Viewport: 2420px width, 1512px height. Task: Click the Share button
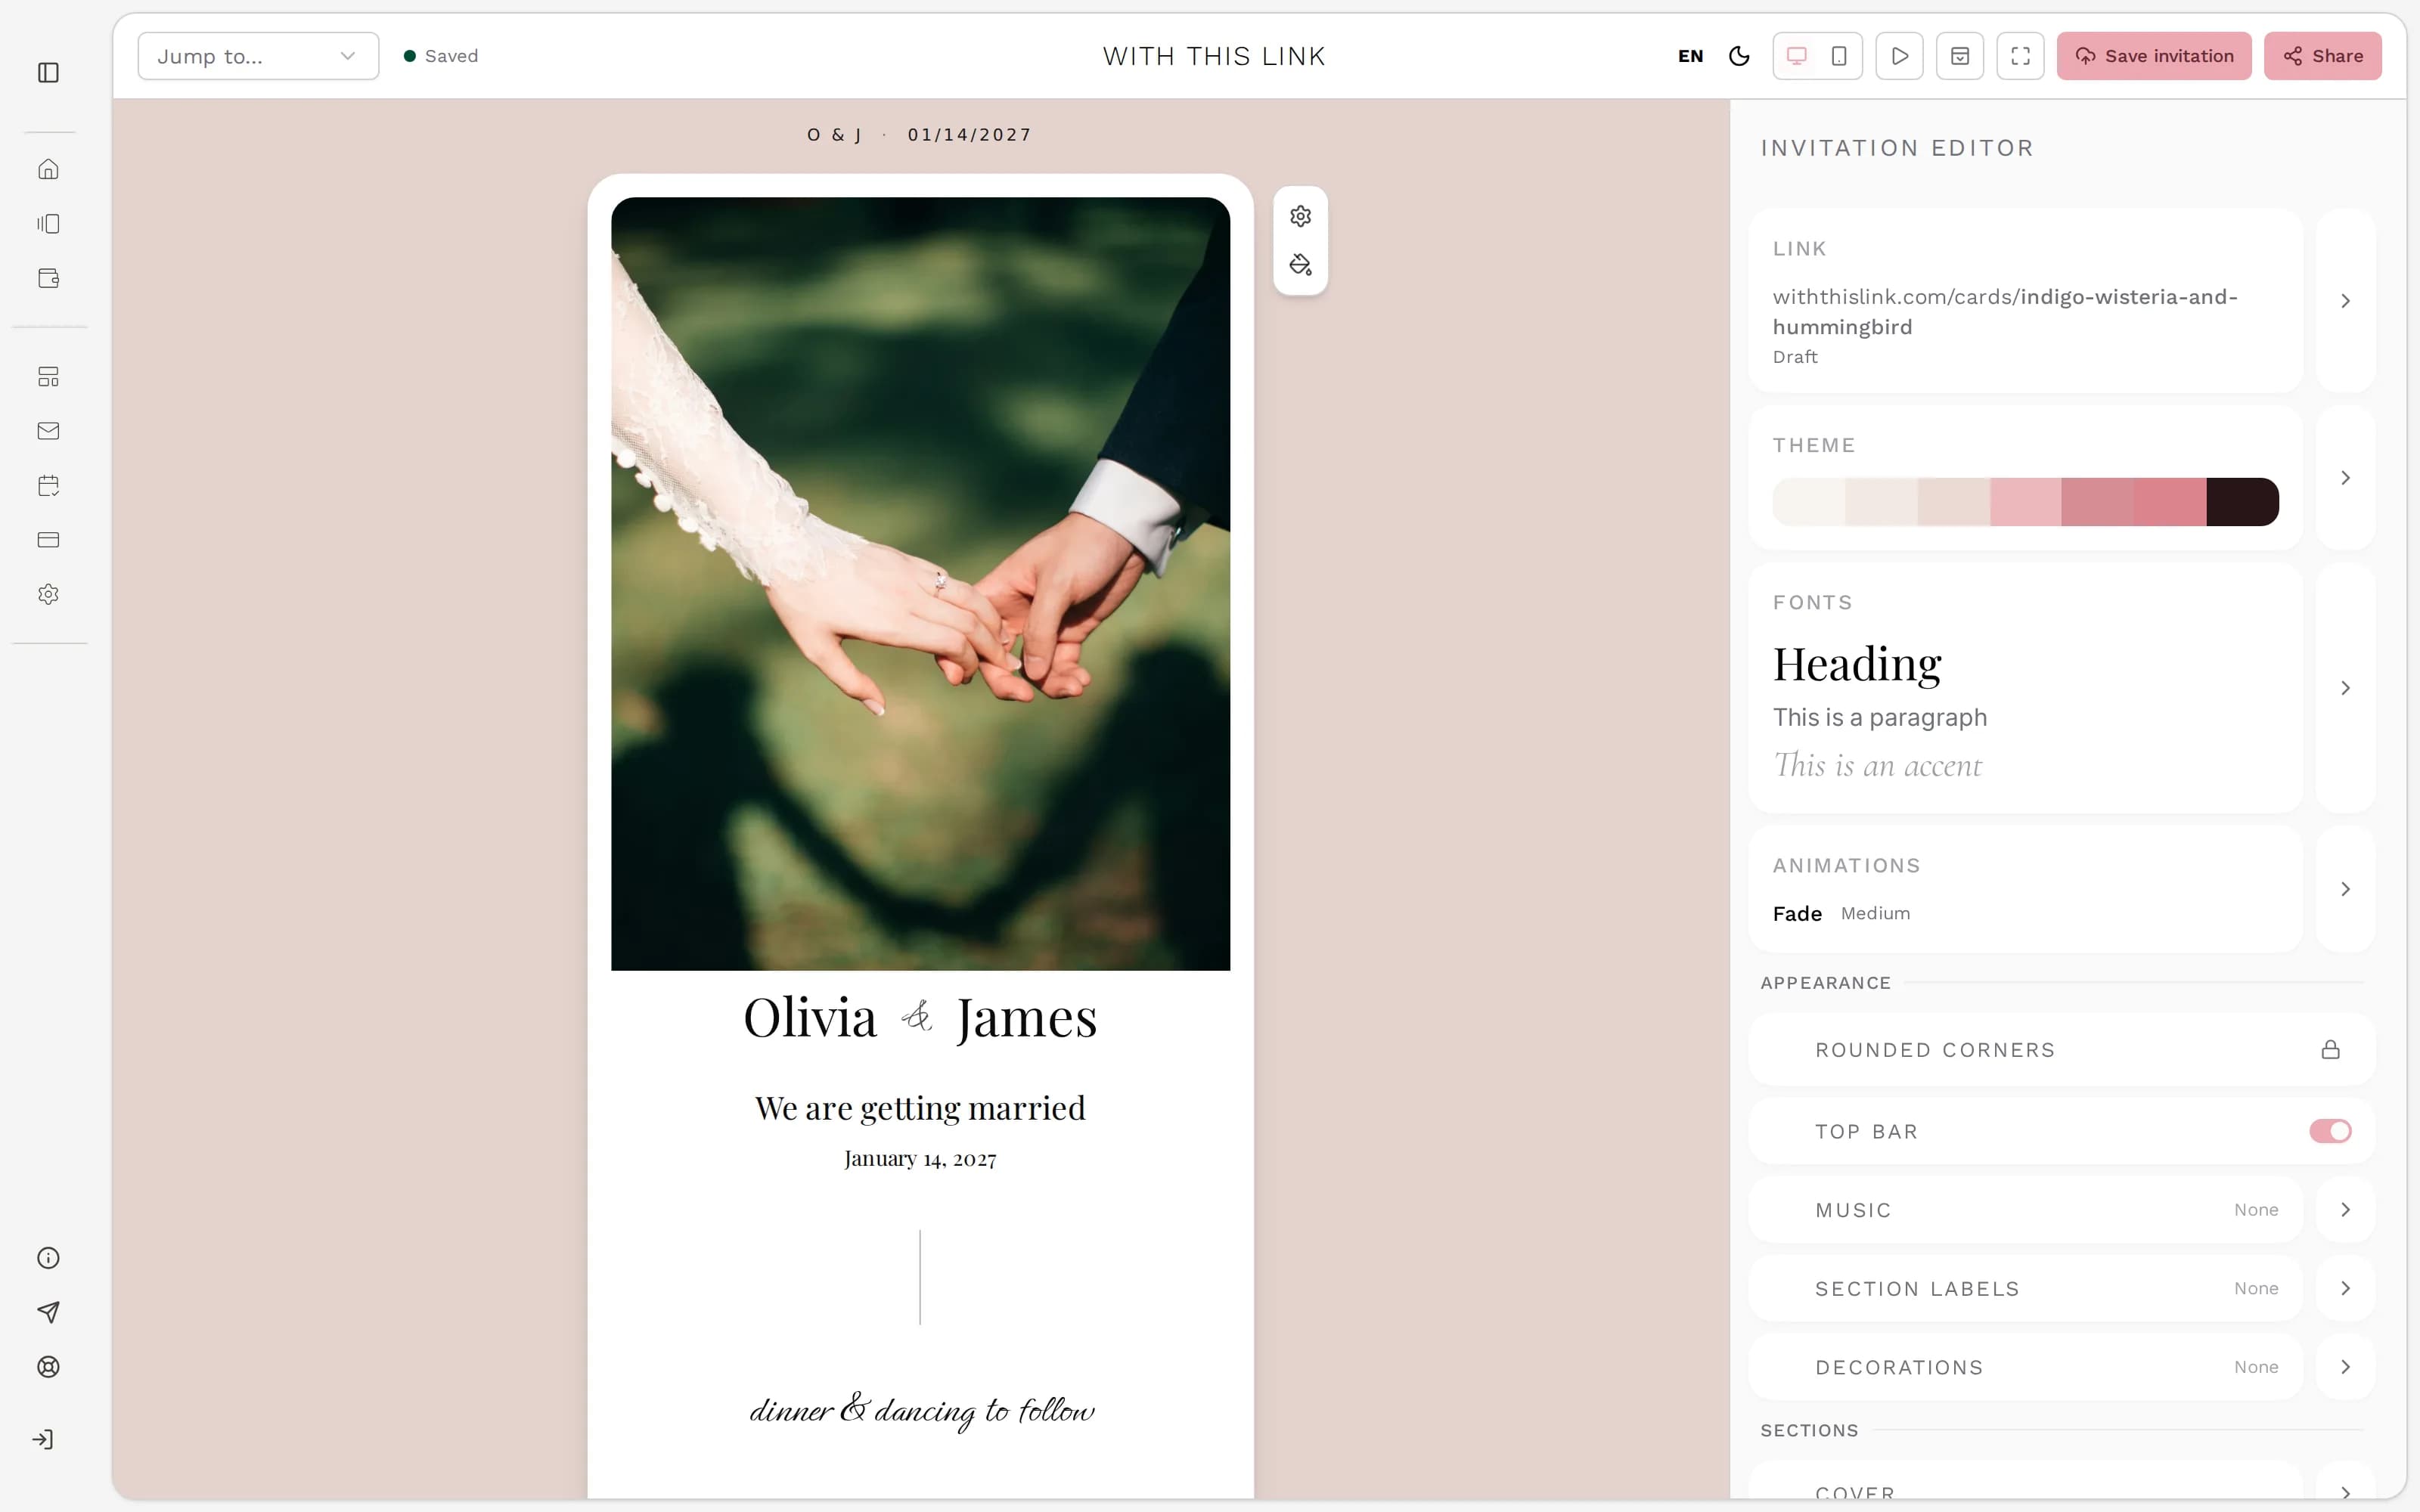click(2322, 56)
